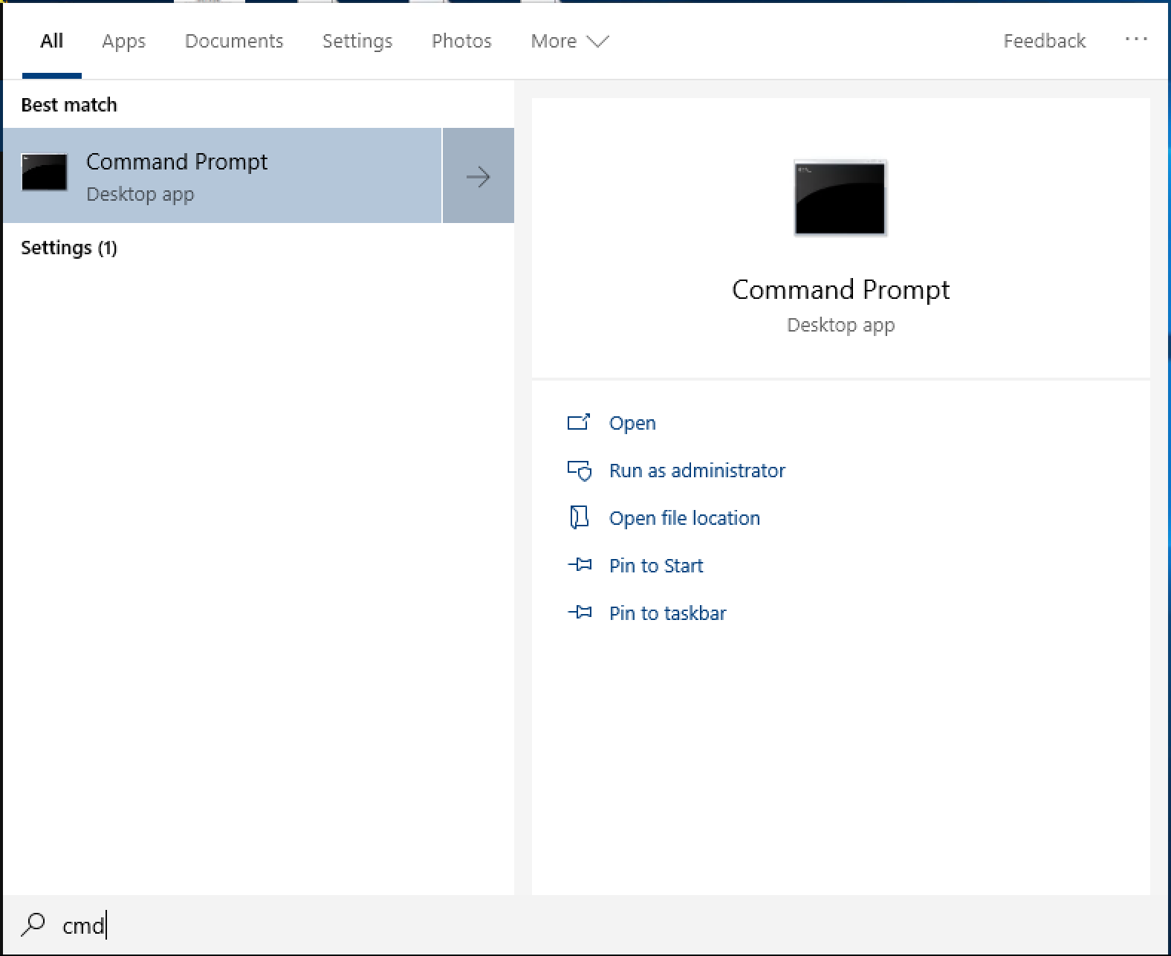Viewport: 1171px width, 956px height.
Task: Expand the Settings (1) results group
Action: coord(69,248)
